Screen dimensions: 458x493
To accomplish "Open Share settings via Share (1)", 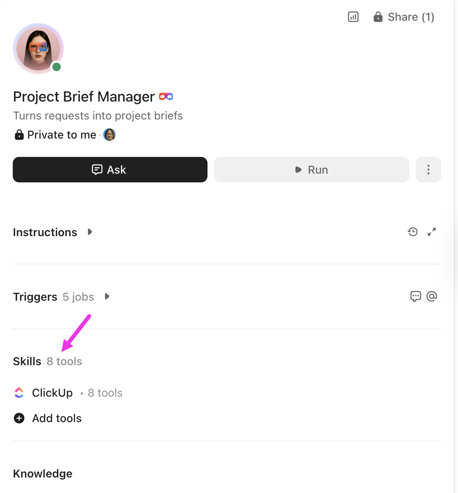I will 411,17.
